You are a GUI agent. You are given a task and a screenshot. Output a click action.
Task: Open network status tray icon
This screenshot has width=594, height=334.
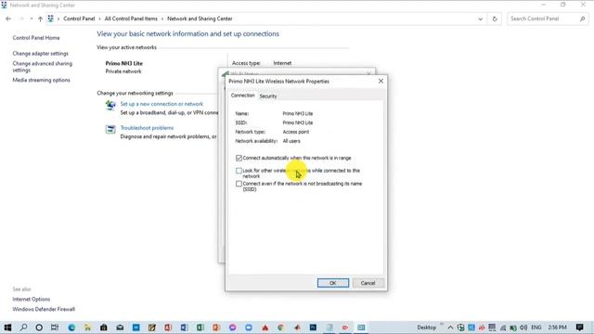click(x=503, y=328)
